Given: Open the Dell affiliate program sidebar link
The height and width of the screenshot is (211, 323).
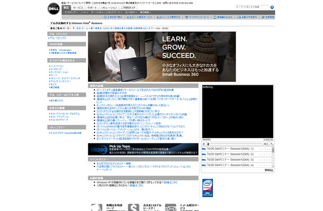Looking at the screenshot, I should 65,113.
